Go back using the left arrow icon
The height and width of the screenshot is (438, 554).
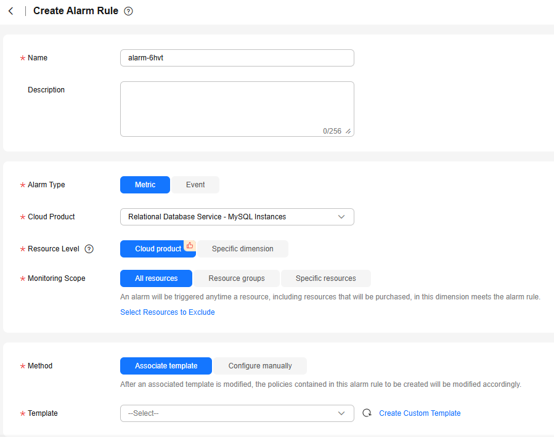(x=11, y=11)
